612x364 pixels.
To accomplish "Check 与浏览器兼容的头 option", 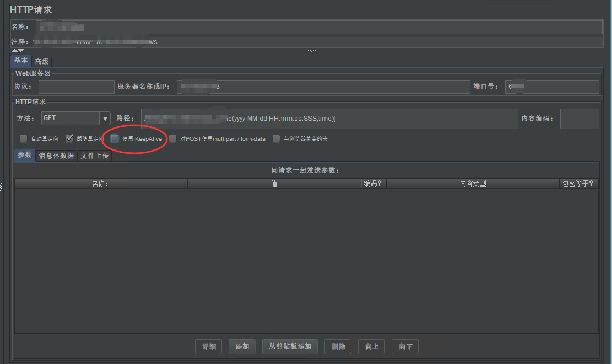I will [276, 138].
